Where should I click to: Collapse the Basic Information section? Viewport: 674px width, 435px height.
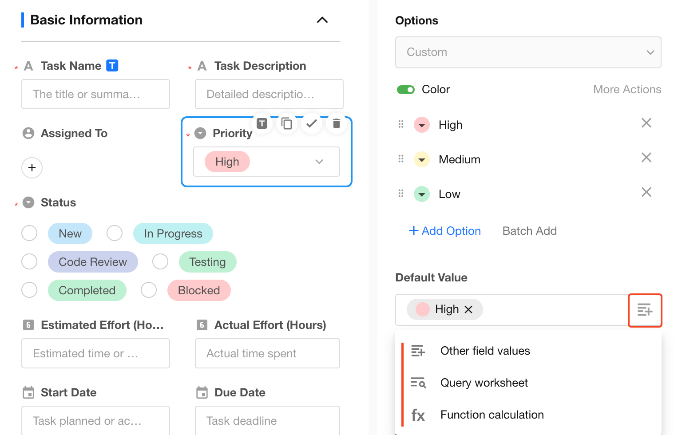[x=322, y=20]
